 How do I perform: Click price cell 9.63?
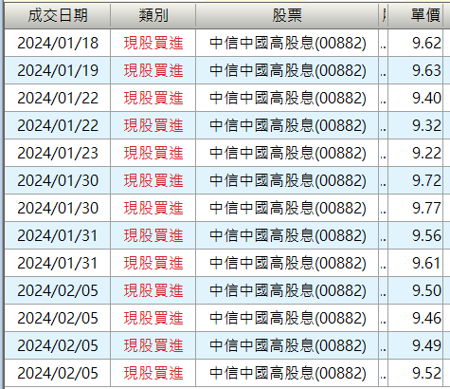click(x=416, y=70)
